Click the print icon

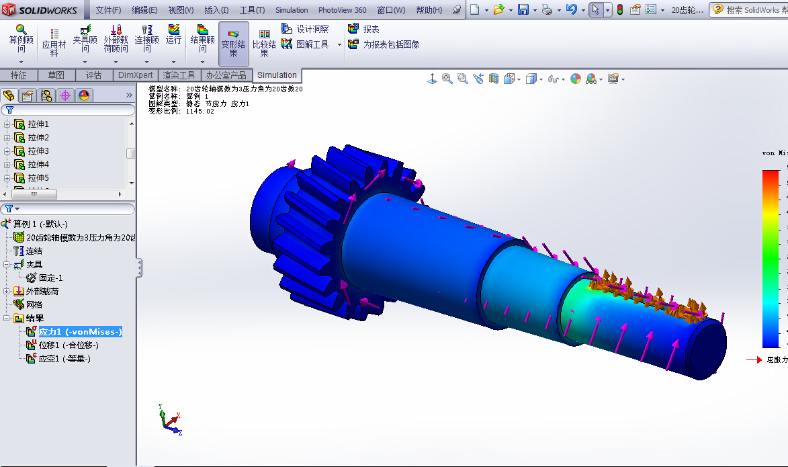(548, 9)
